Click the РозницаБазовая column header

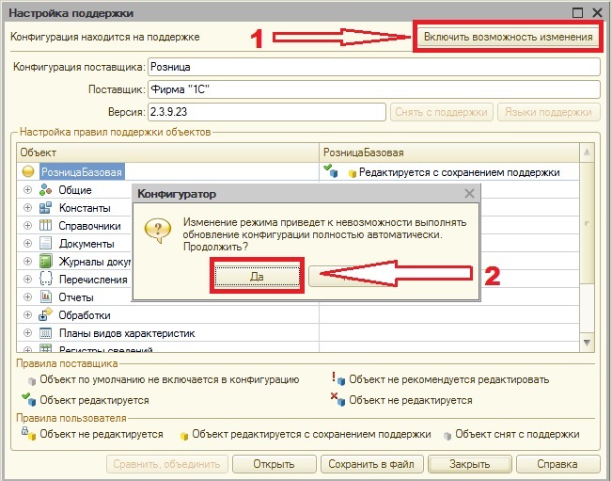[449, 152]
